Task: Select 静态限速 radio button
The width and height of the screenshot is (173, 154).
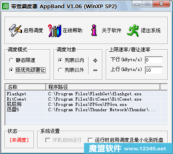Action: 11,60
